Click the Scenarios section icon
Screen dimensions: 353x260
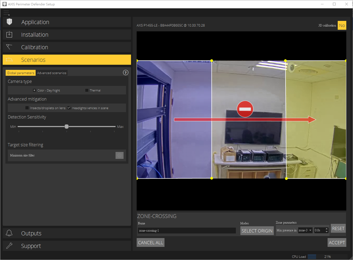pos(9,60)
